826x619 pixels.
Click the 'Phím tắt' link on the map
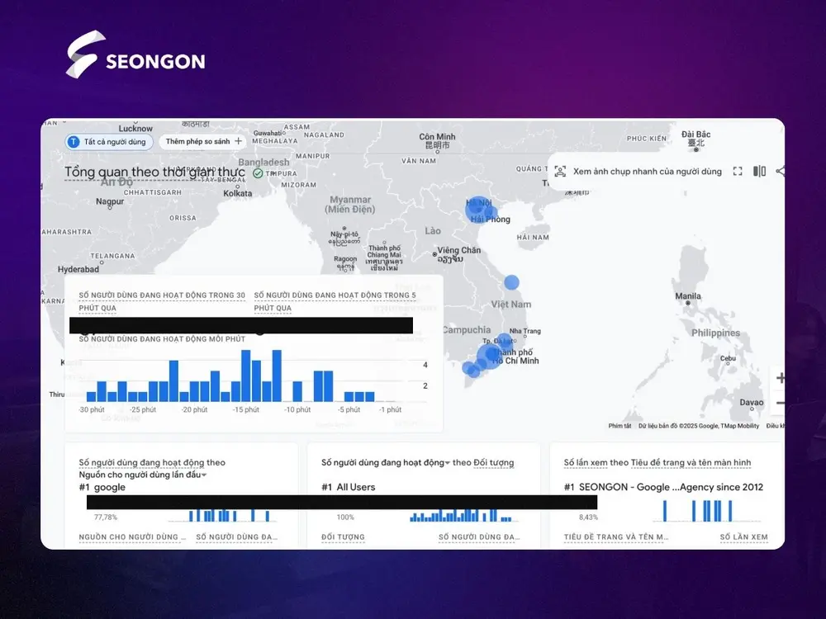click(x=619, y=426)
